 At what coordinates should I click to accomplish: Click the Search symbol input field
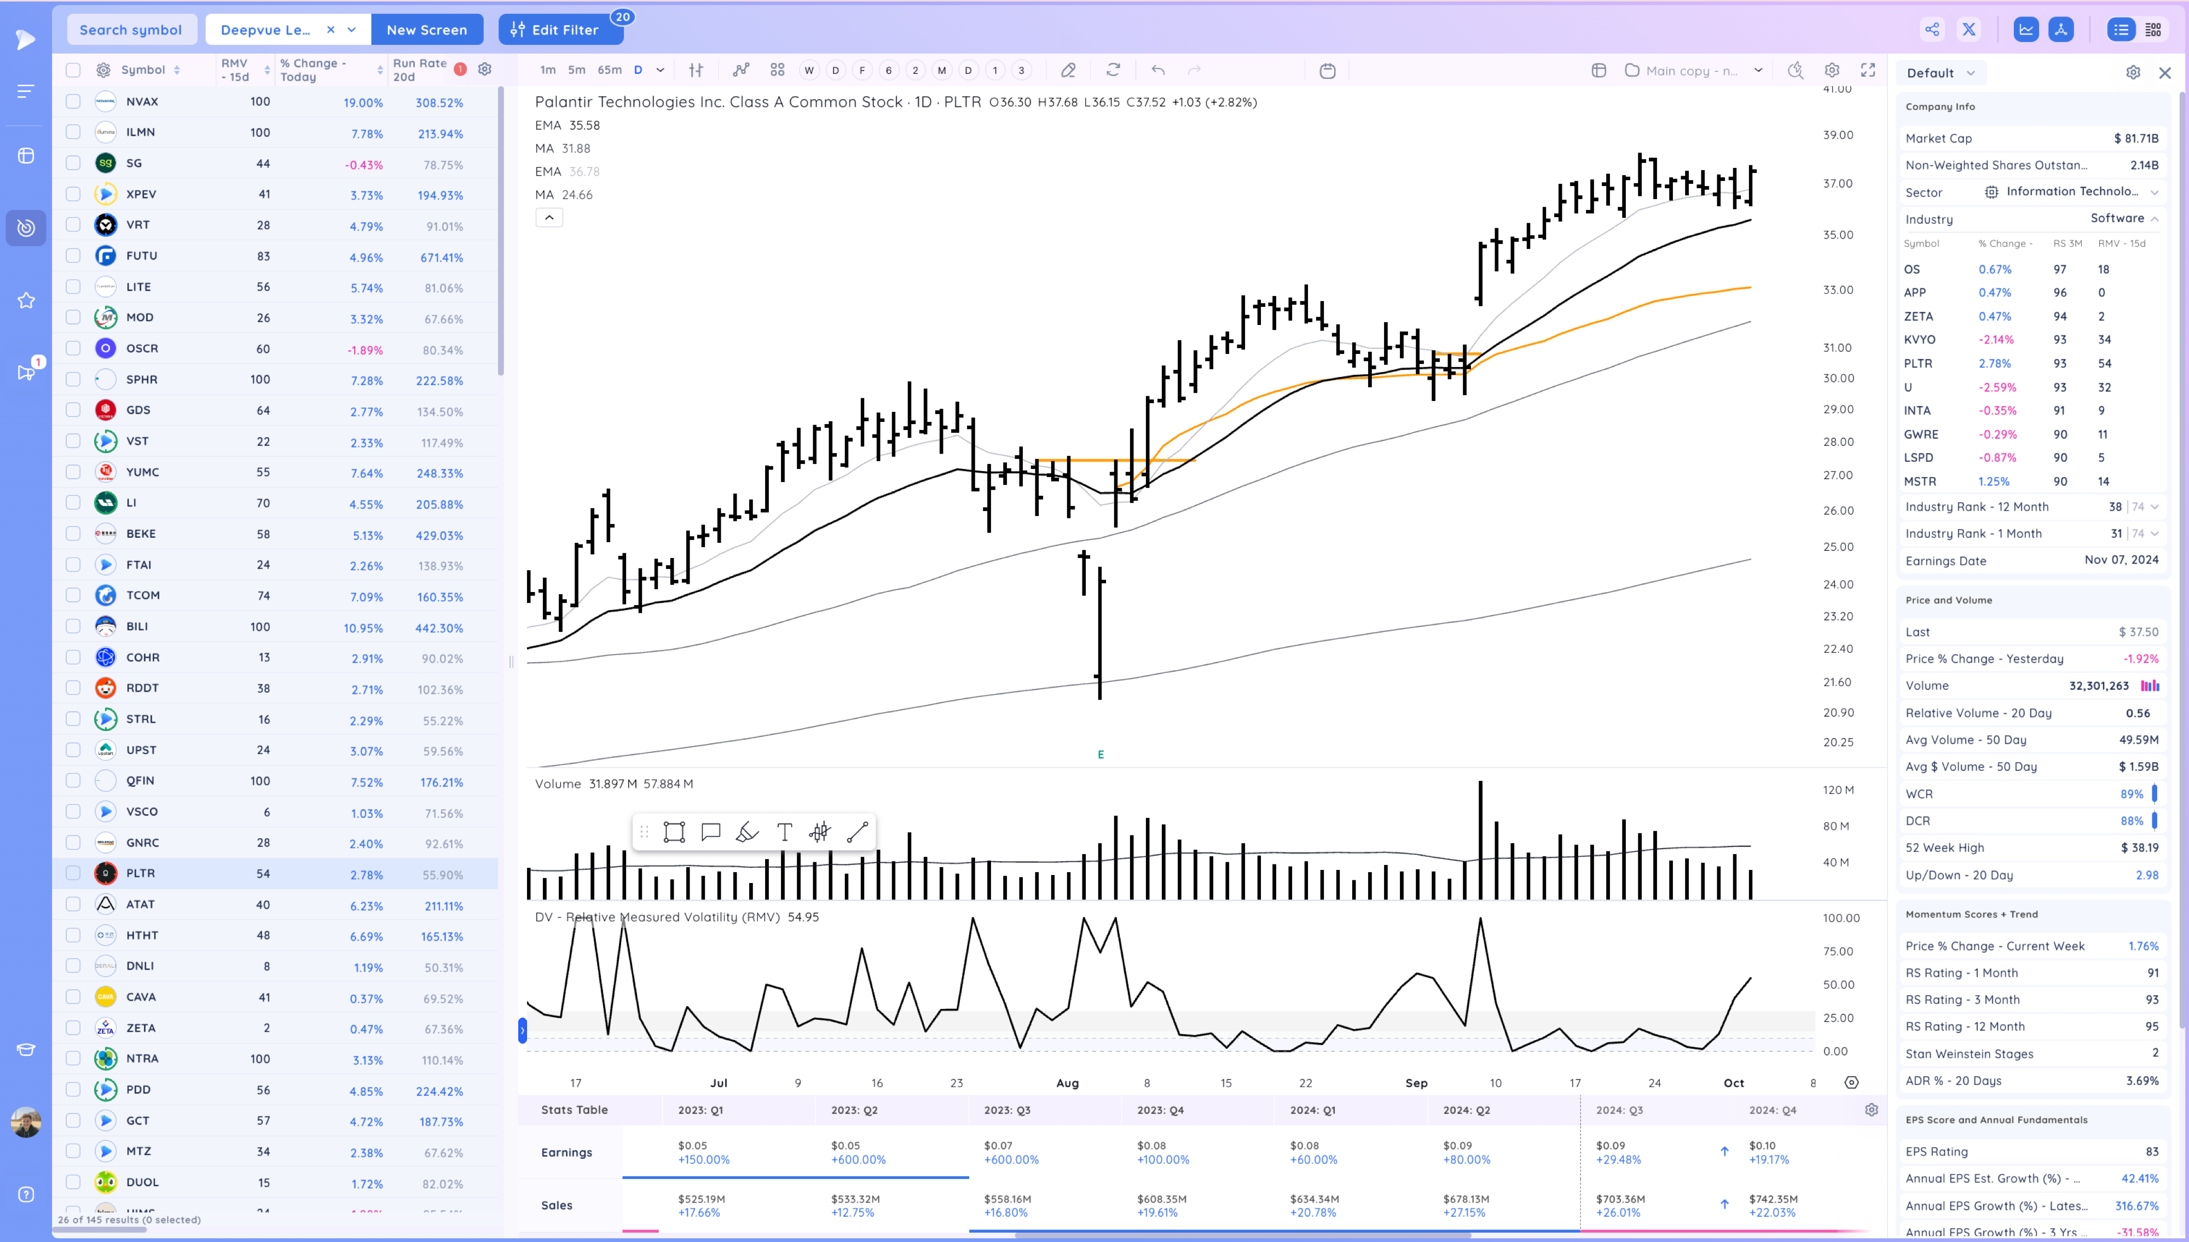pyautogui.click(x=131, y=30)
